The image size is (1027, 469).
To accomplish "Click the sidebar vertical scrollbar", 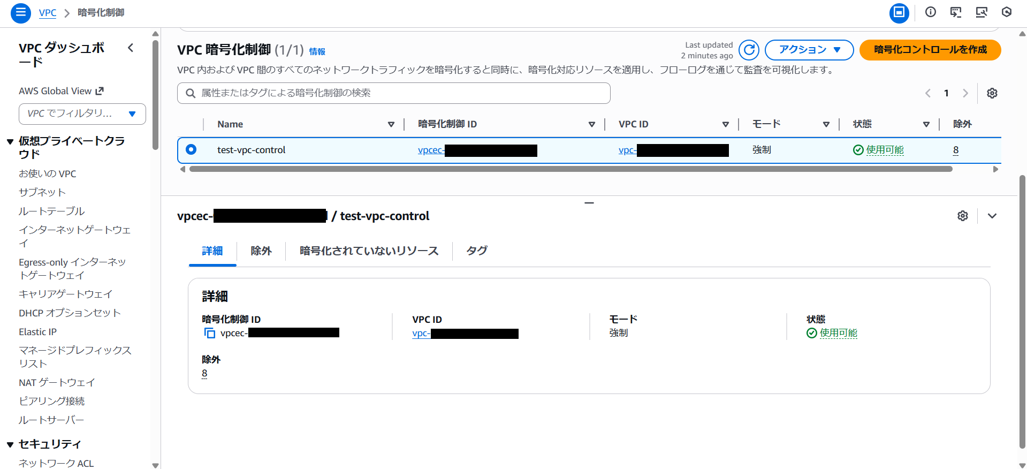I will pos(156,95).
